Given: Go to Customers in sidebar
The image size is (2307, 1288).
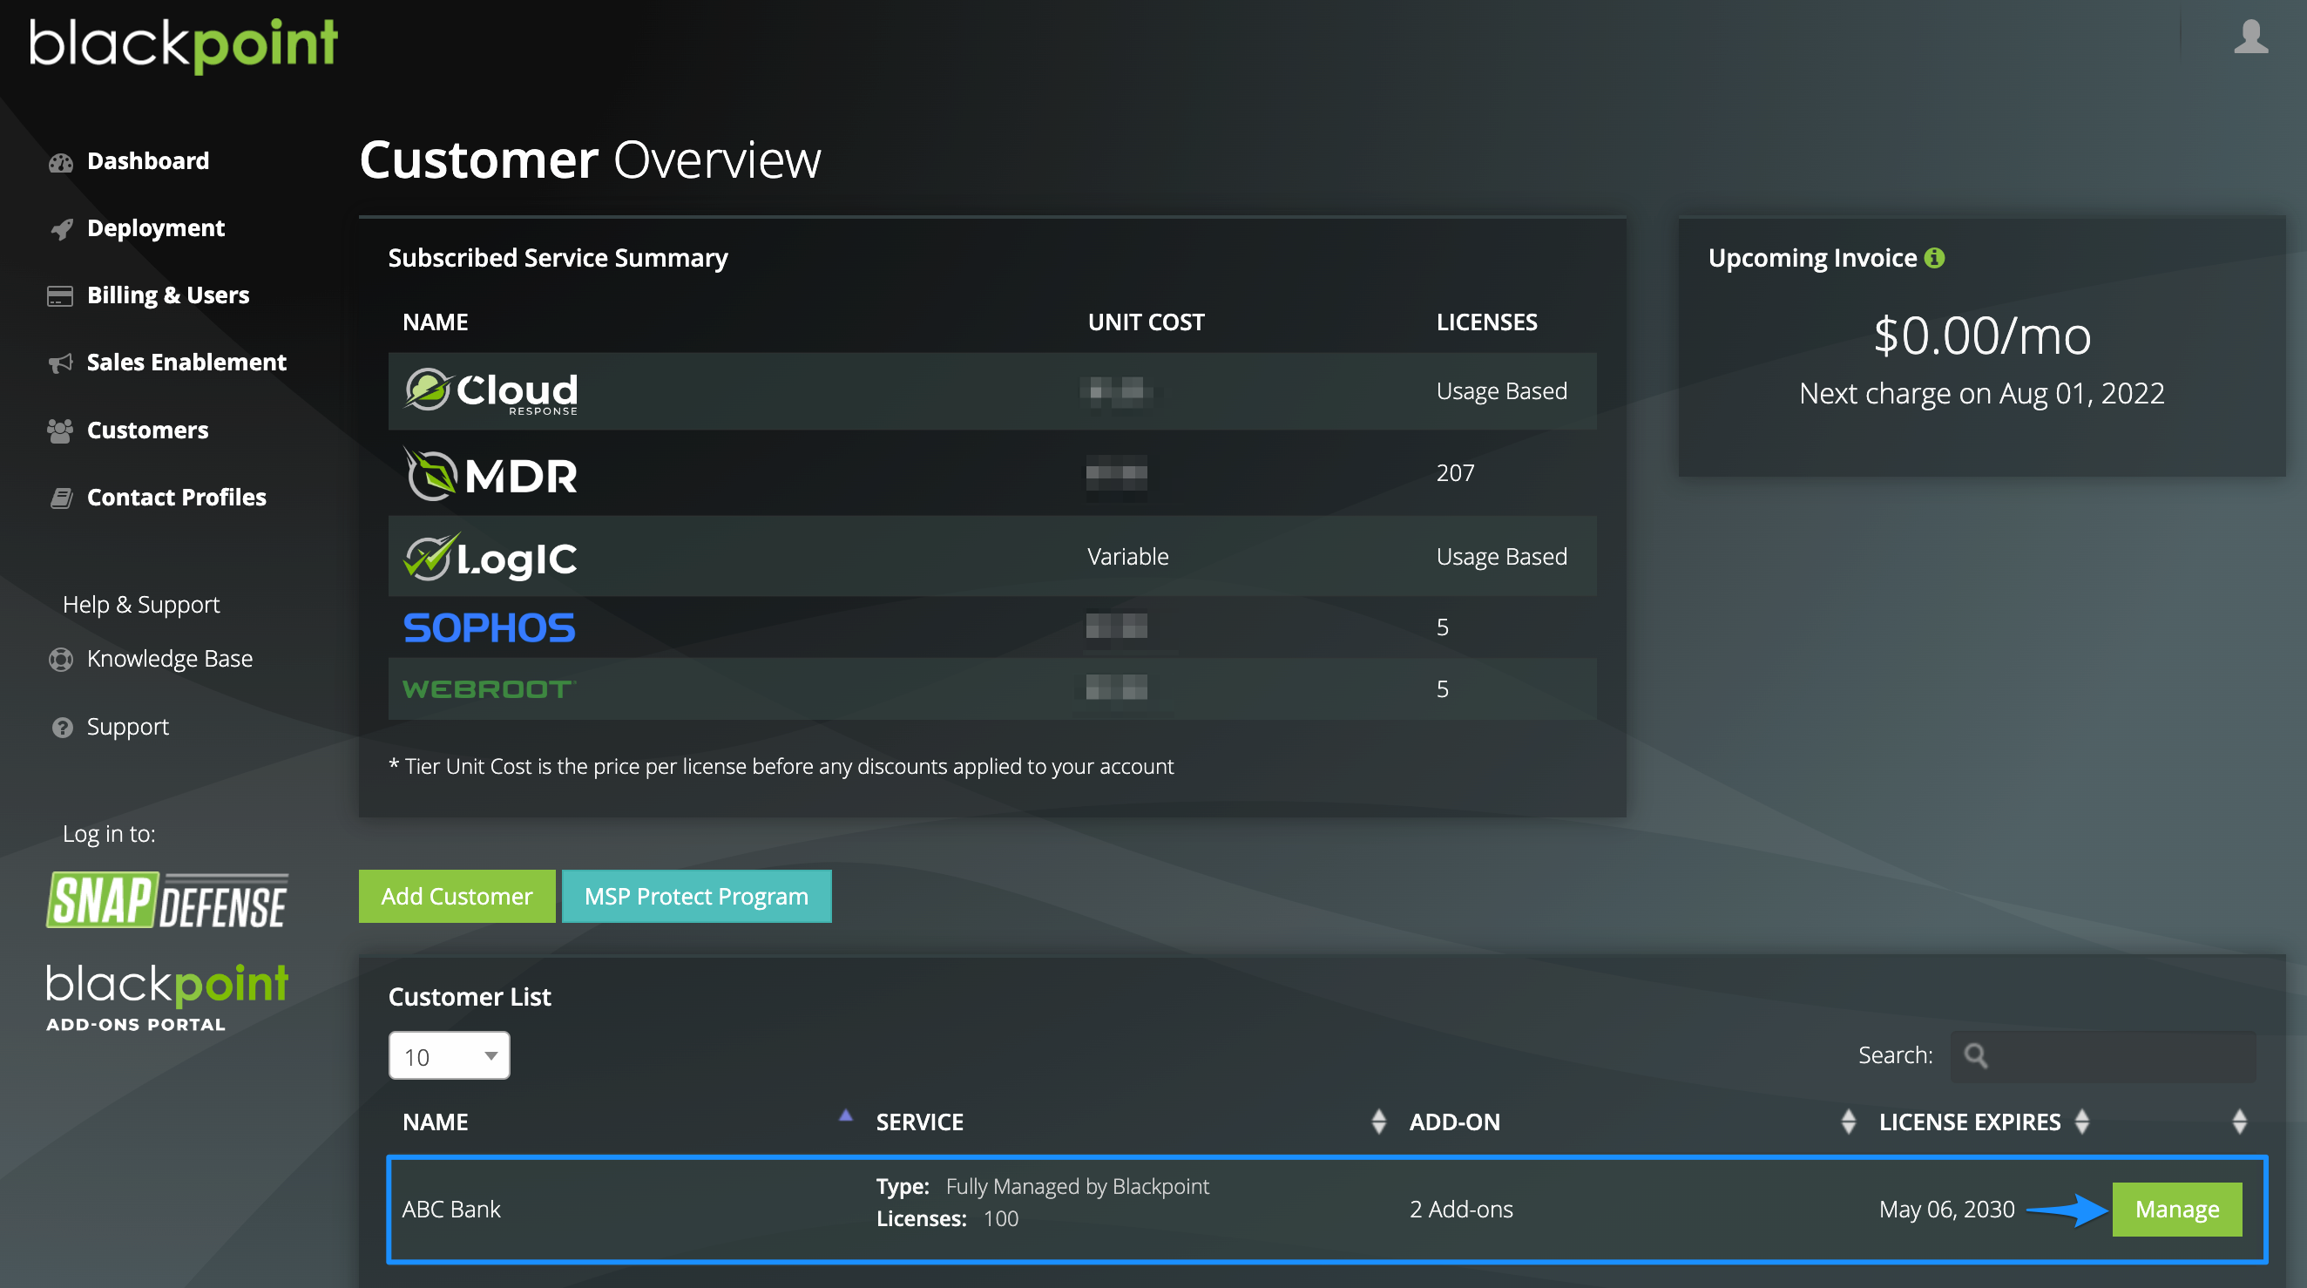Looking at the screenshot, I should (147, 430).
